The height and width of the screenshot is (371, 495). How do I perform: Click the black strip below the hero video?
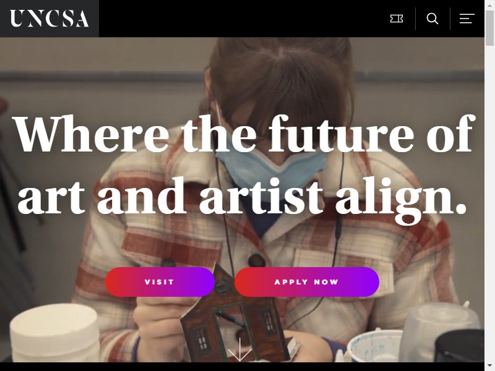pyautogui.click(x=242, y=367)
